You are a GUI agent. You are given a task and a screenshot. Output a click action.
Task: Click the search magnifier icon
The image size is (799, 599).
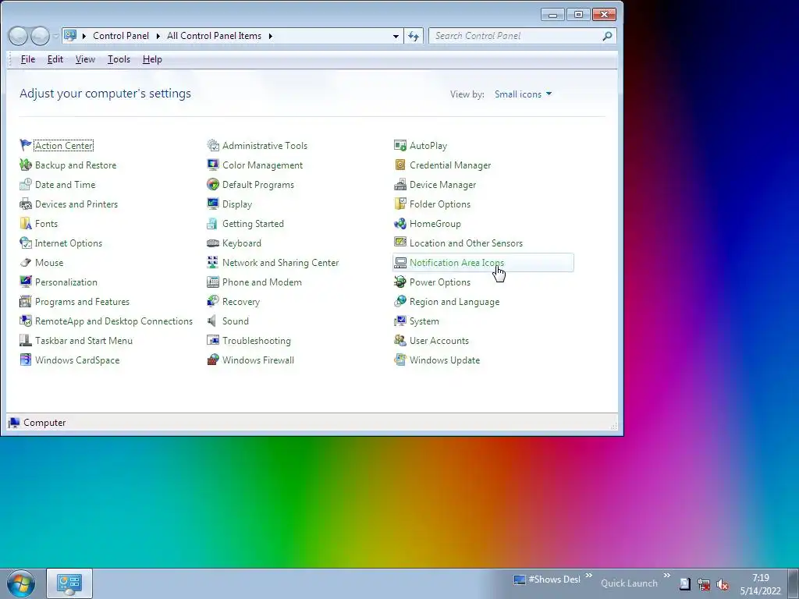(607, 36)
